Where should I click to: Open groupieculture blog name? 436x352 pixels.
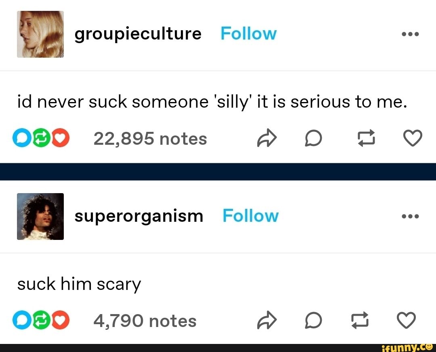[138, 34]
